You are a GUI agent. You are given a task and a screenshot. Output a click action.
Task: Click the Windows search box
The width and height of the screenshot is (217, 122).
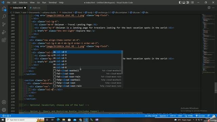click(x=25, y=120)
